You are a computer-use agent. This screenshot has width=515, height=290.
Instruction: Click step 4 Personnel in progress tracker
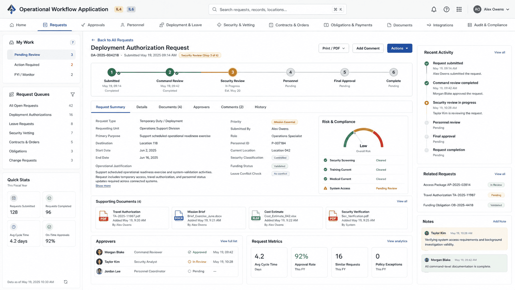coord(290,72)
